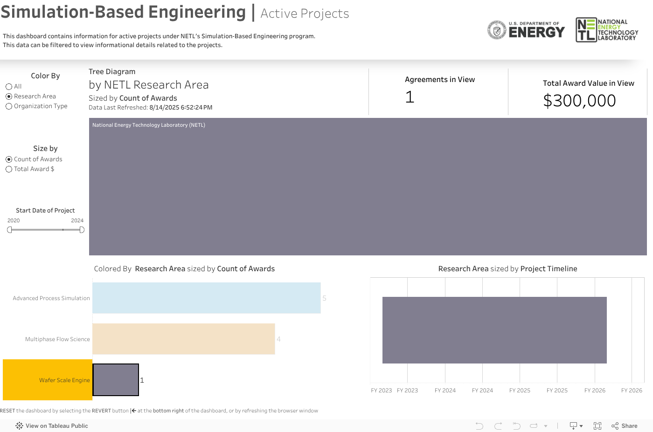
Task: Select the Advanced Process Simulation bar
Action: (x=206, y=298)
